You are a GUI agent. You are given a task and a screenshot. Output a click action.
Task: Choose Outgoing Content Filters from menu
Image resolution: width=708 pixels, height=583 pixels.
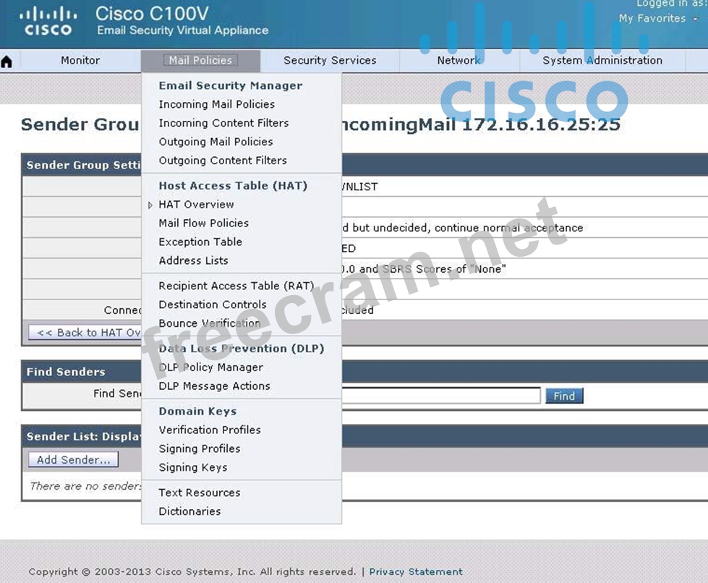point(222,161)
